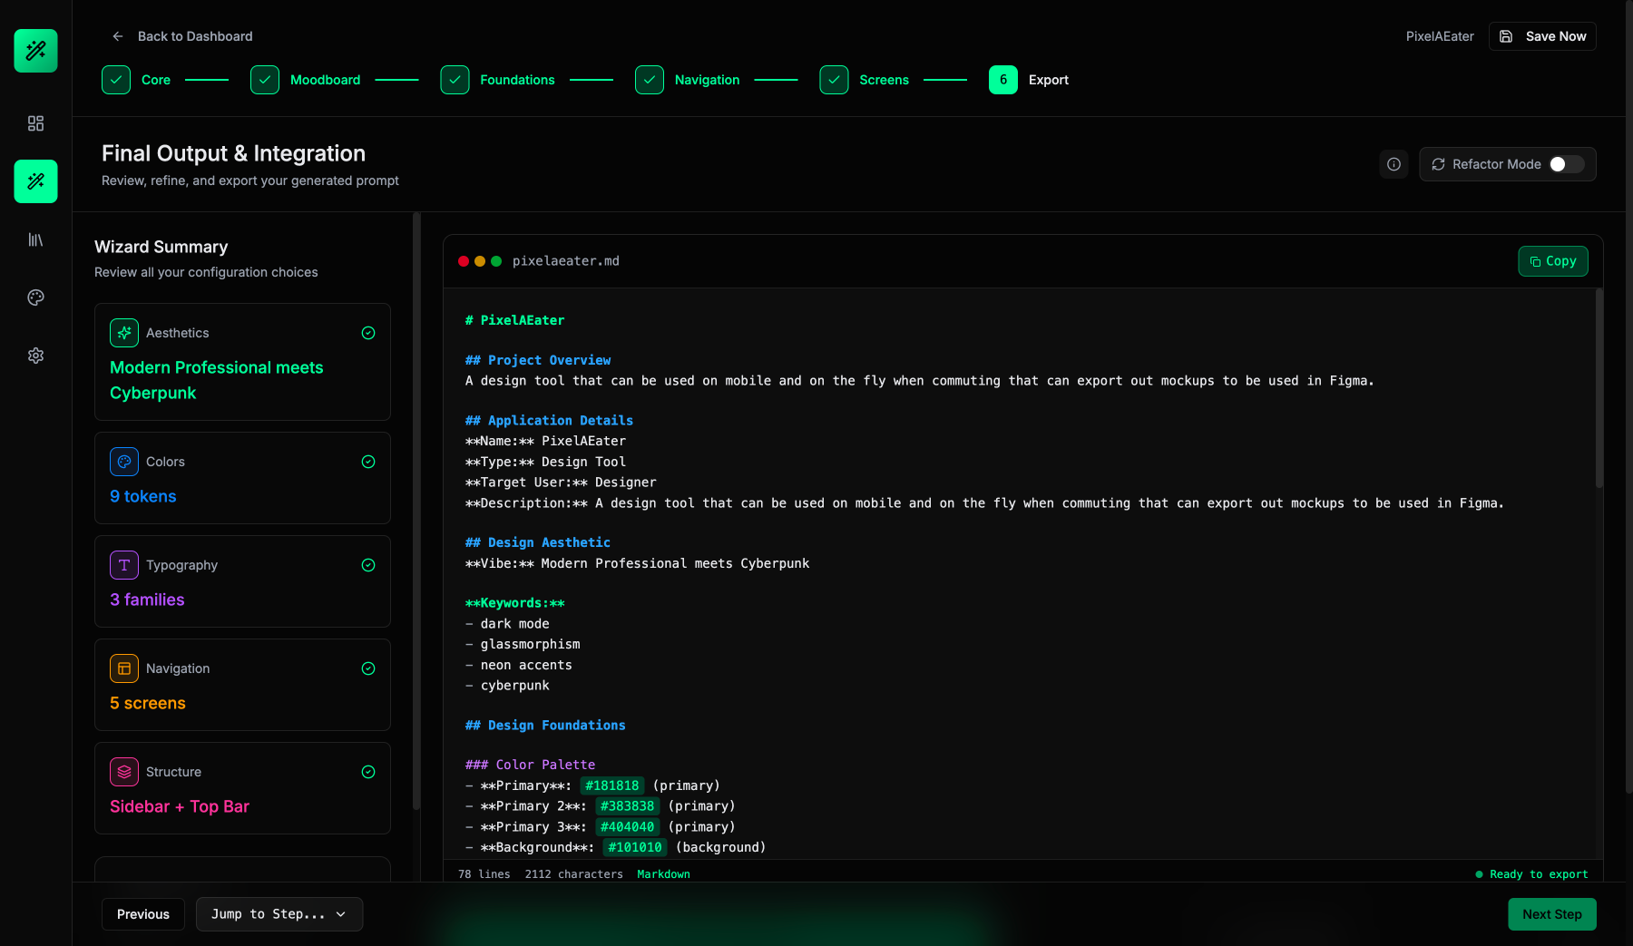Image resolution: width=1633 pixels, height=946 pixels.
Task: Click the pixelaeater.md file name
Action: 566,261
